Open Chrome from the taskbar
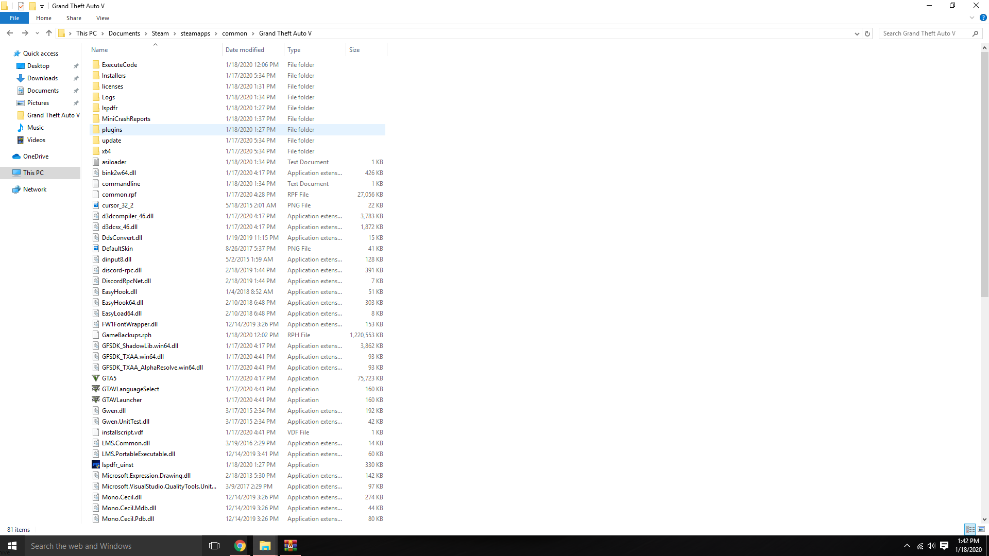989x556 pixels. (x=240, y=546)
